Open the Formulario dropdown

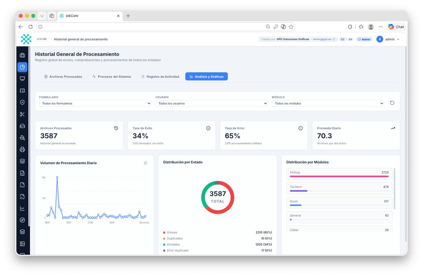(x=95, y=103)
